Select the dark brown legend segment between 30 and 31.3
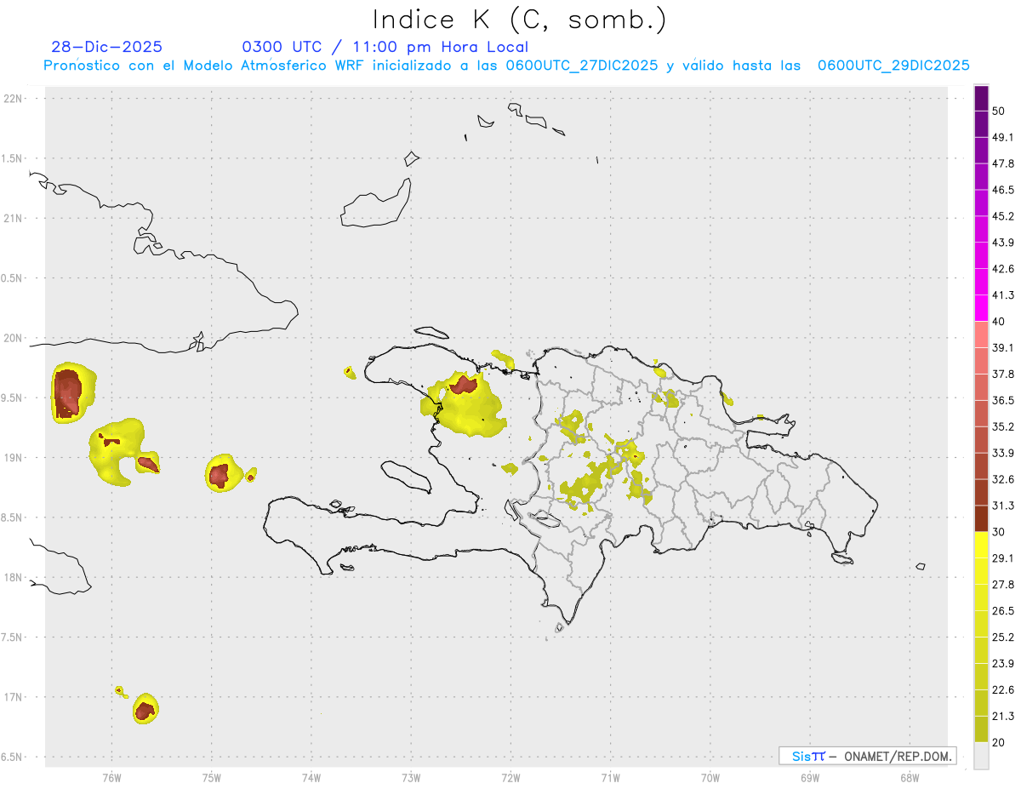This screenshot has width=1021, height=789. click(982, 519)
